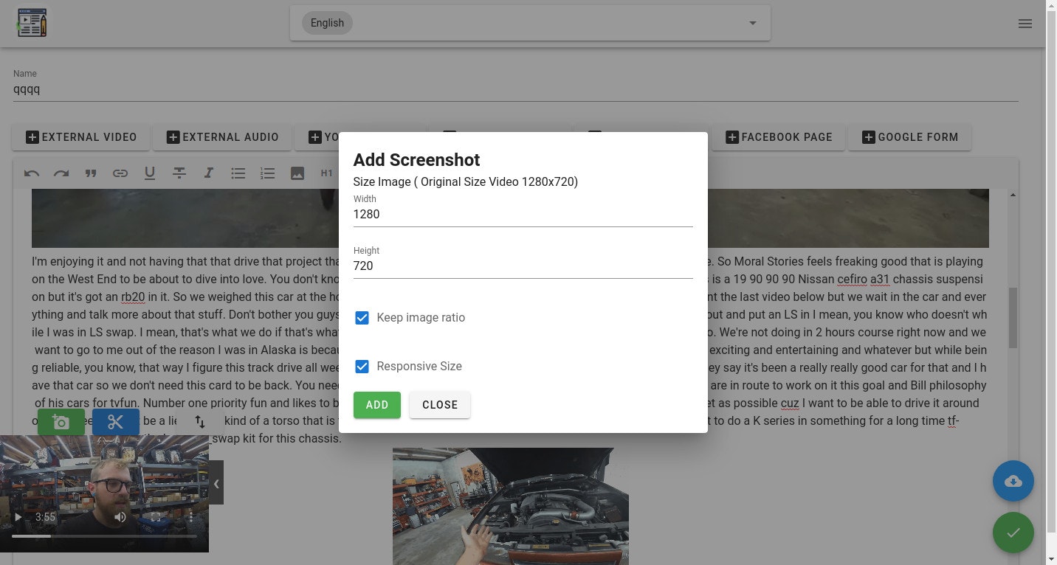Click the app logo icon in the header
This screenshot has width=1057, height=565.
(x=32, y=23)
